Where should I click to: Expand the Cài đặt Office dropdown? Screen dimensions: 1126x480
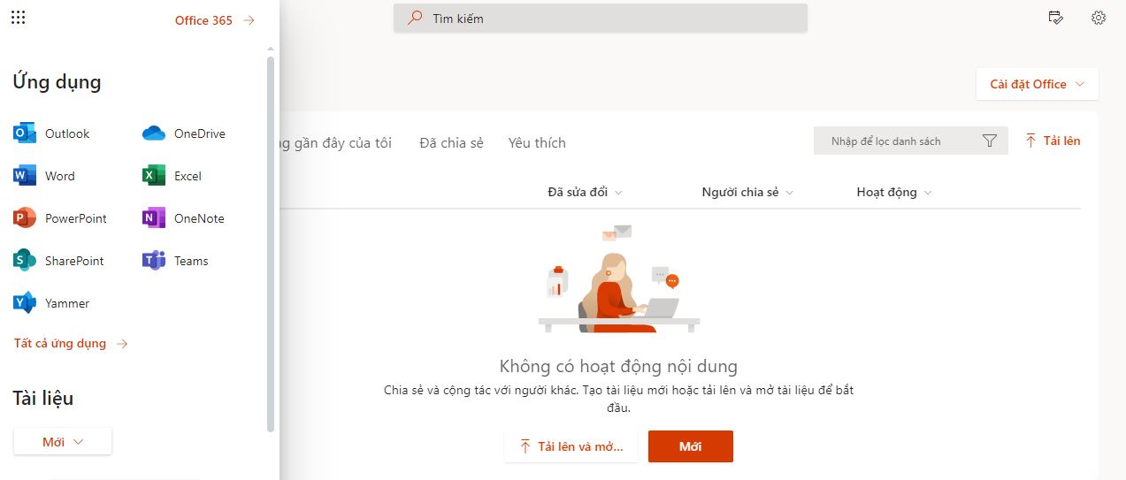point(1038,84)
